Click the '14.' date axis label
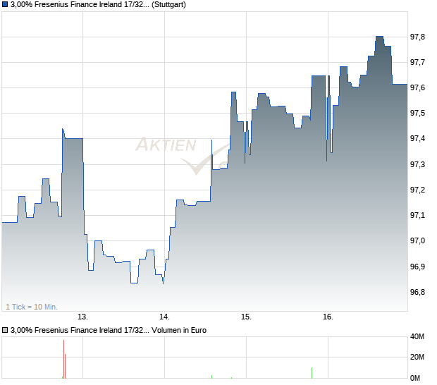 [164, 317]
